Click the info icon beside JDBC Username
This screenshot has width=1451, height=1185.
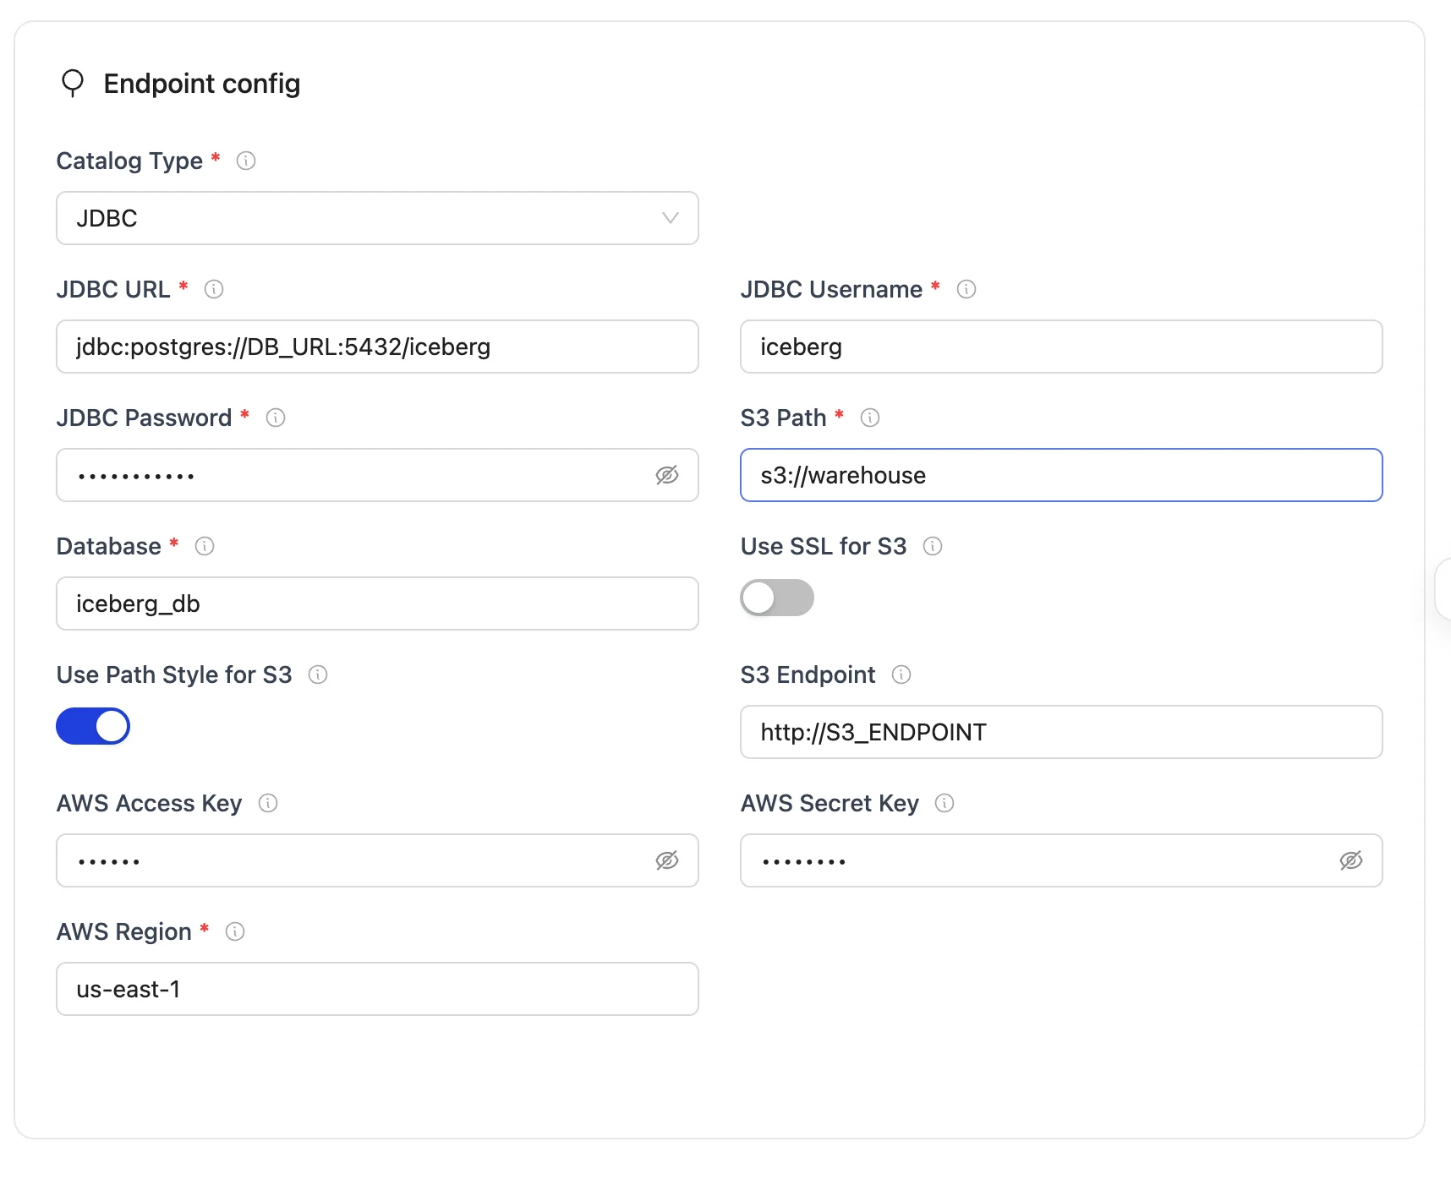(966, 289)
